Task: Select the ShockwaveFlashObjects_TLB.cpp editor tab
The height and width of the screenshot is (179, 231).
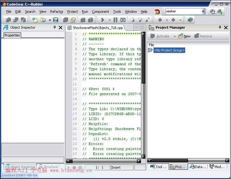Action: click(95, 28)
